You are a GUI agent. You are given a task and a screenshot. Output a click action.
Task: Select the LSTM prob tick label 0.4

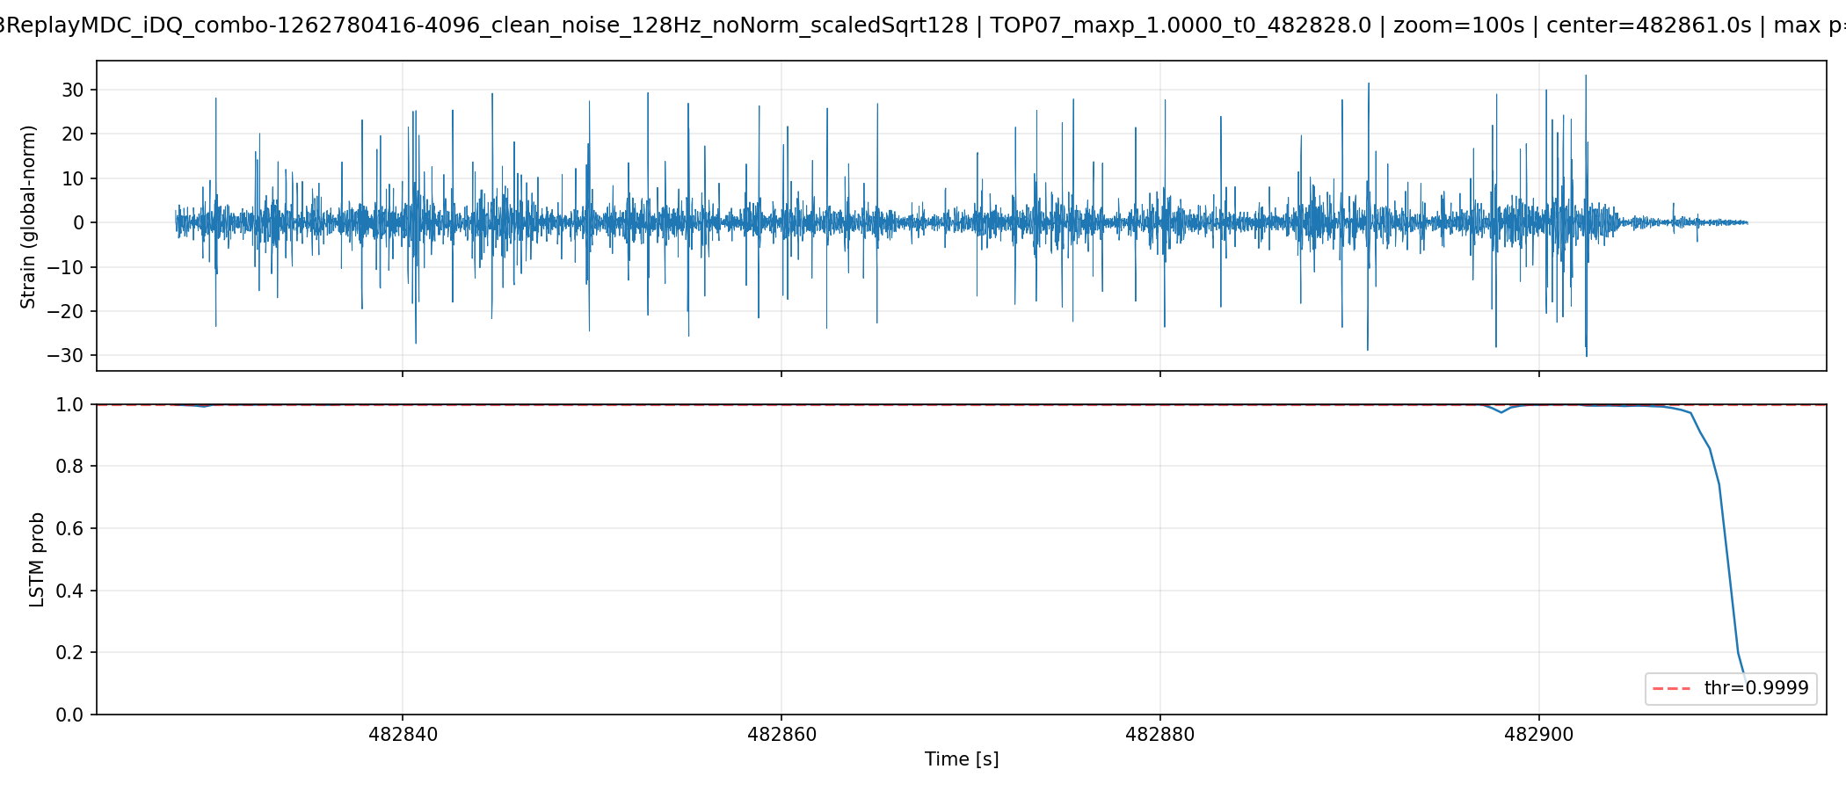(70, 591)
